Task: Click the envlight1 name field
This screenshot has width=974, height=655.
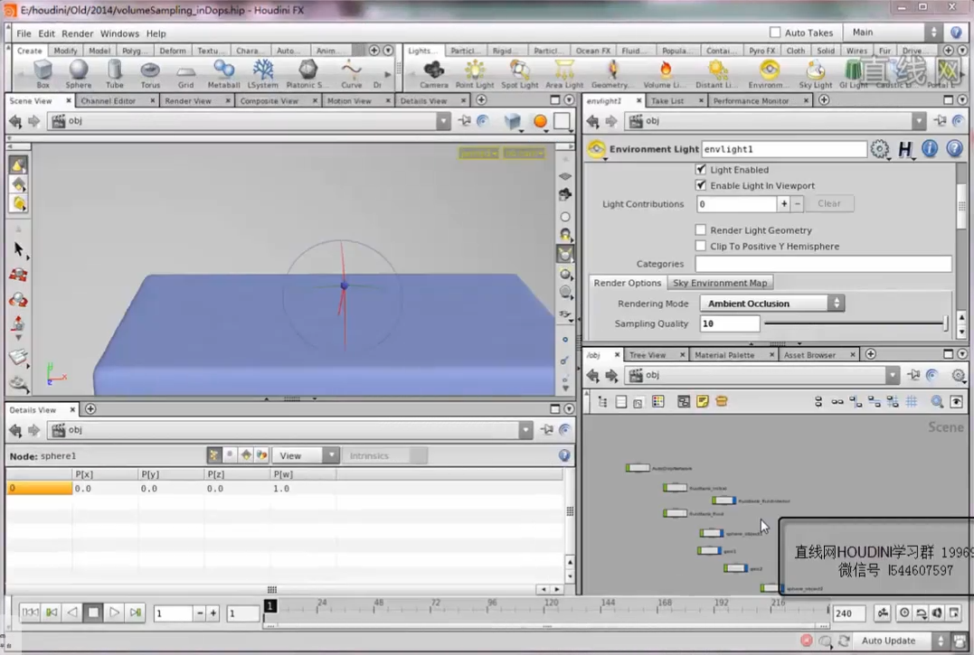Action: click(x=784, y=149)
